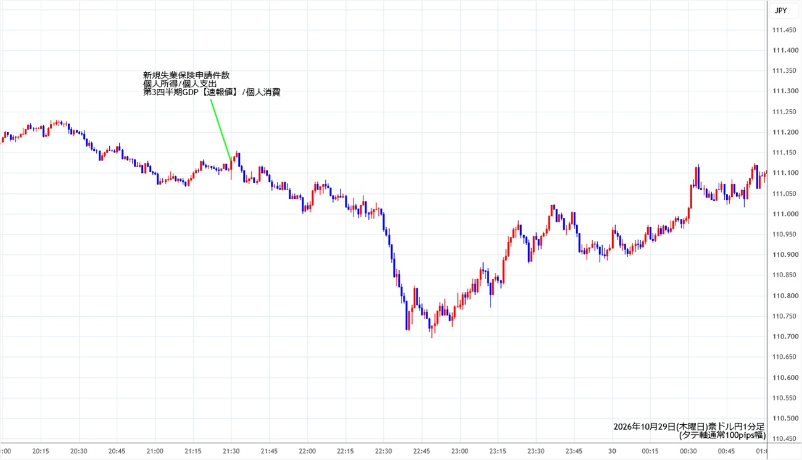Click the 110.750 price level
The height and width of the screenshot is (460, 802).
tap(783, 317)
